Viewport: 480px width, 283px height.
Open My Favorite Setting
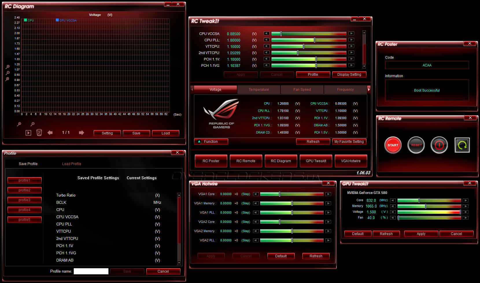tap(349, 142)
